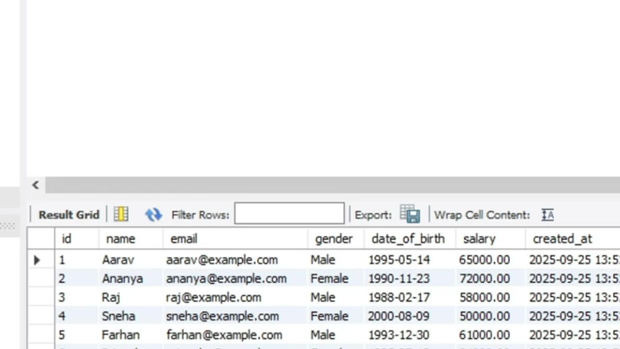This screenshot has width=620, height=349.
Task: Click the horizontal scrollbar left arrow
Action: 35,185
